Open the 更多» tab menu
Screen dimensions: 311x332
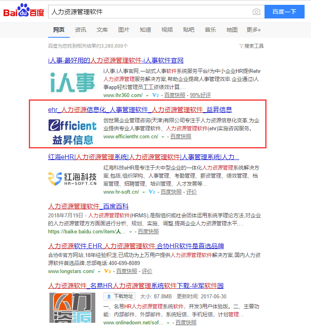point(253,30)
